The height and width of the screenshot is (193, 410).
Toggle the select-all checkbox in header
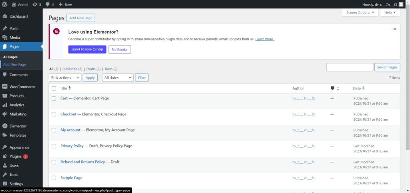[x=54, y=88]
